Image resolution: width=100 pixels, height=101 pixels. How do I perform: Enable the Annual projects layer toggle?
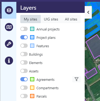point(24,29)
